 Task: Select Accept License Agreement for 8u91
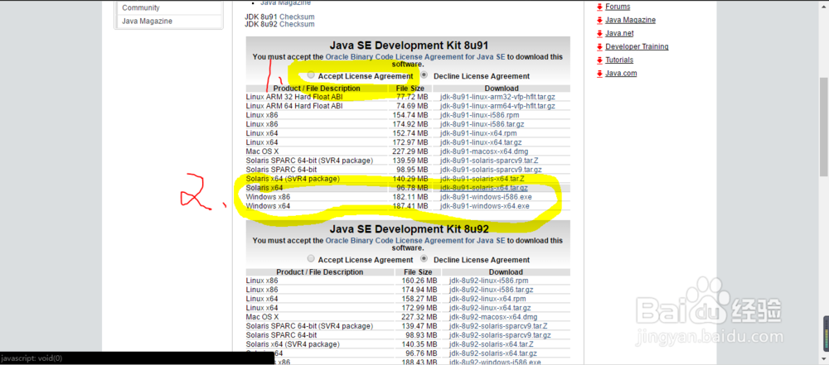click(311, 75)
